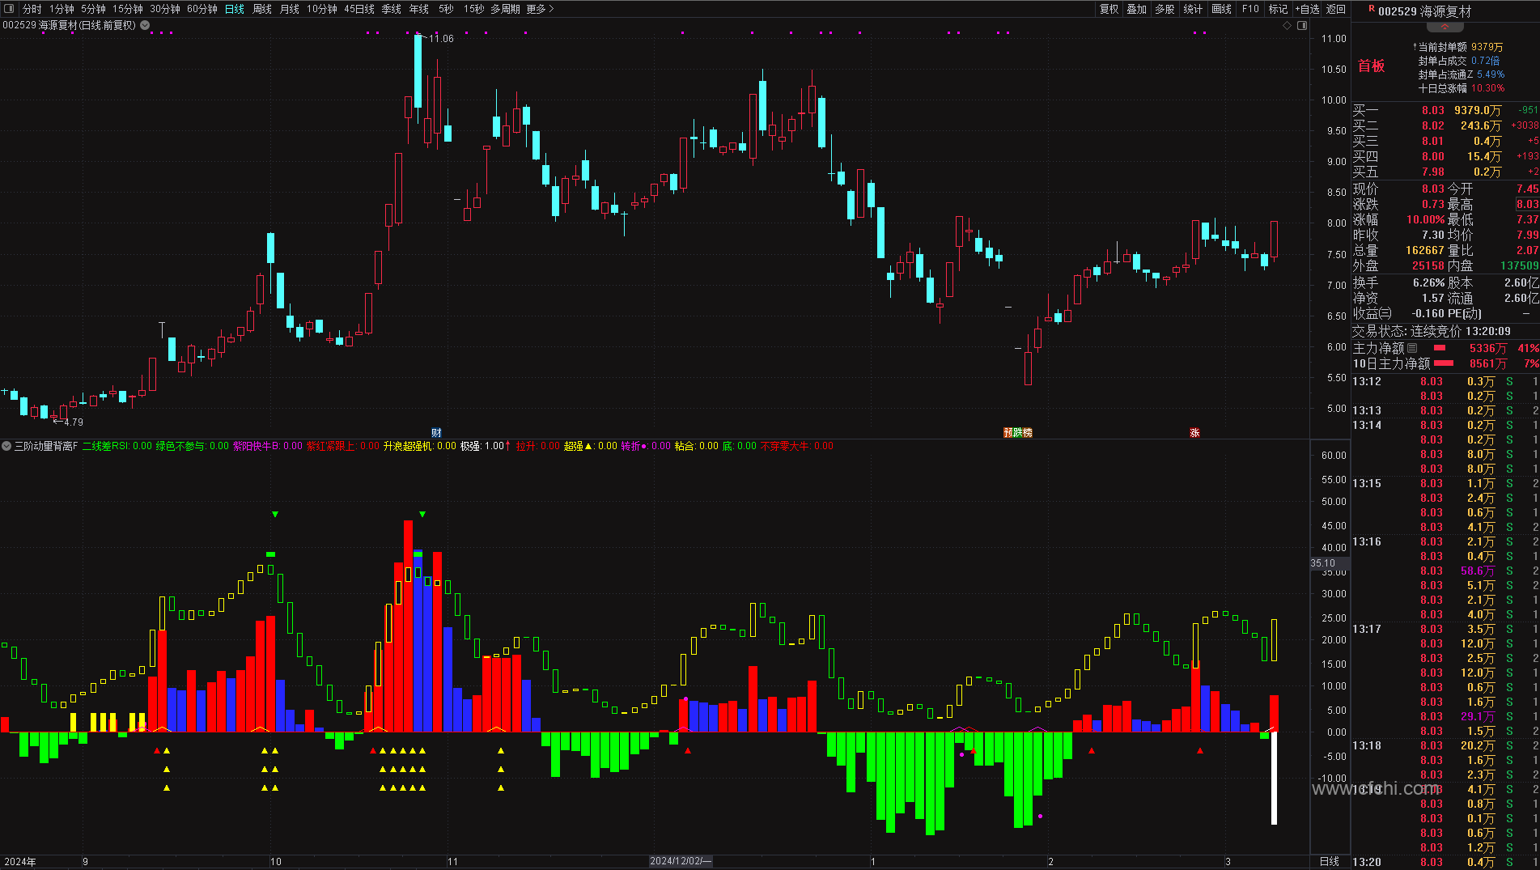Click the 首板 label
Viewport: 1540px width, 870px height.
tap(1371, 66)
